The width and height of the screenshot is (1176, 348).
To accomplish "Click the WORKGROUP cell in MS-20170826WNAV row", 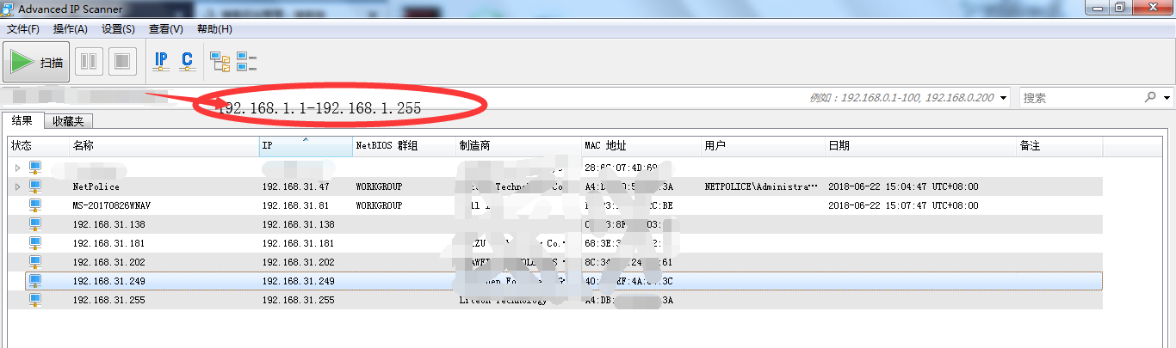I will 379,205.
